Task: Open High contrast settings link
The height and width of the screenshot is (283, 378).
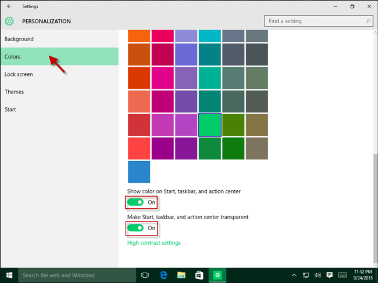Action: [x=154, y=243]
